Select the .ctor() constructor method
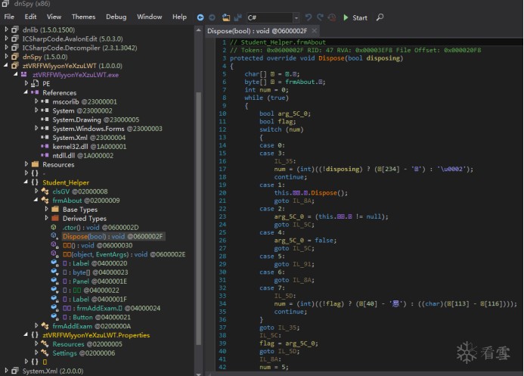Viewport: 524px width, 376px height. 101,227
